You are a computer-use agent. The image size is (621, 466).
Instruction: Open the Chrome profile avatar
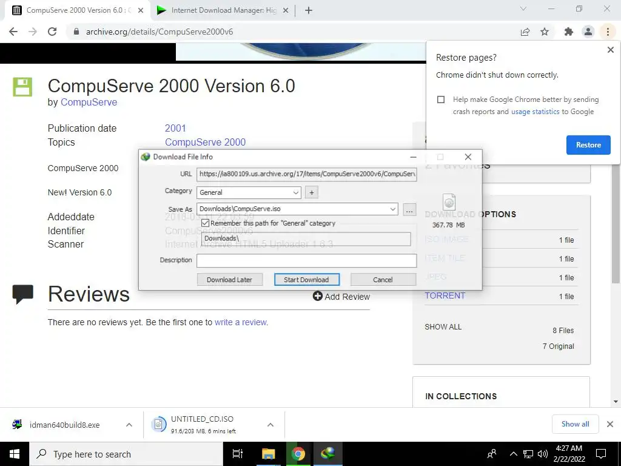pos(588,32)
